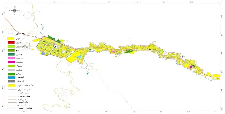The image size is (225, 114).
Task: Click the legend title راهنمای نقشه
Action: point(17,34)
